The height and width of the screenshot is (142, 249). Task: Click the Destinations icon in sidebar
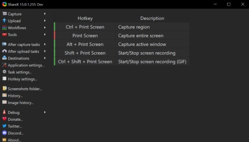click(4, 58)
